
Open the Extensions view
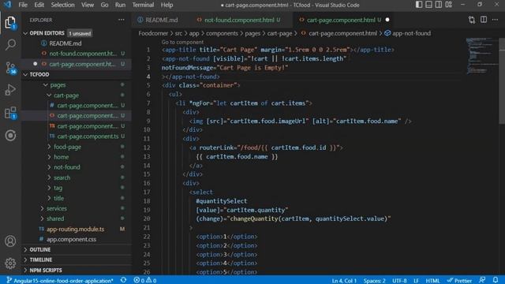(x=10, y=113)
